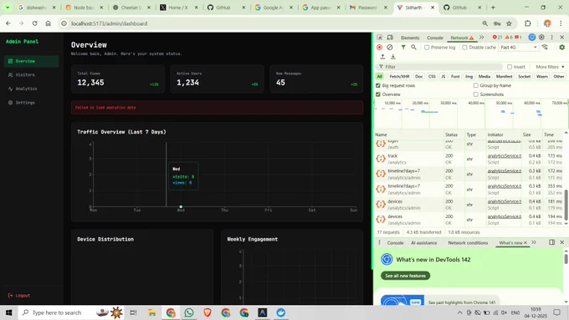Switch to the Console tab in top bar
Image resolution: width=569 pixels, height=320 pixels.
(435, 38)
